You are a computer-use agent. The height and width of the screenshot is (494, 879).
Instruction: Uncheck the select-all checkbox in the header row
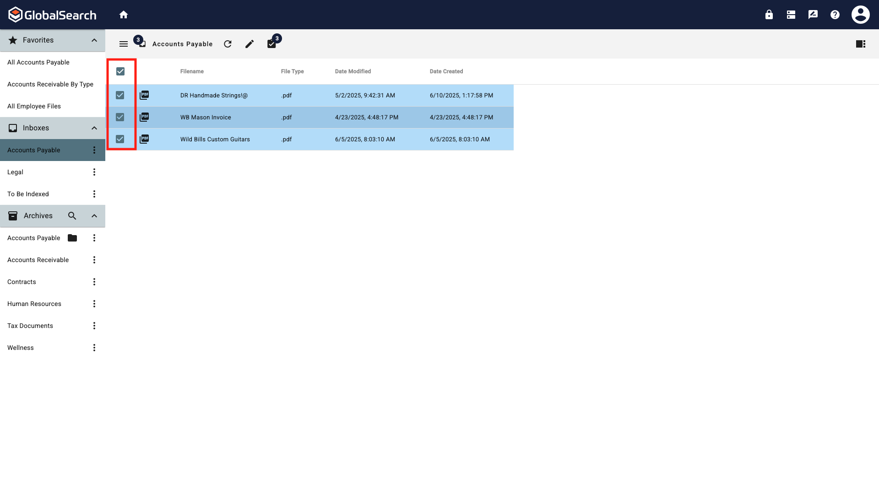coord(120,71)
